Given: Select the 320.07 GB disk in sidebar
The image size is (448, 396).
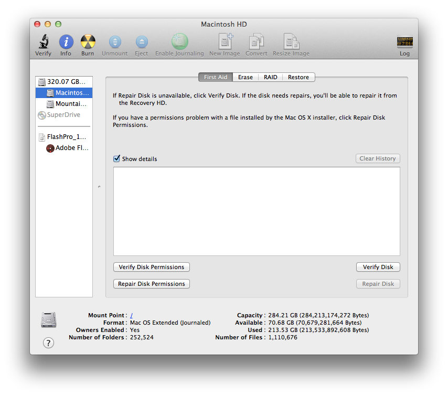Looking at the screenshot, I should point(64,82).
